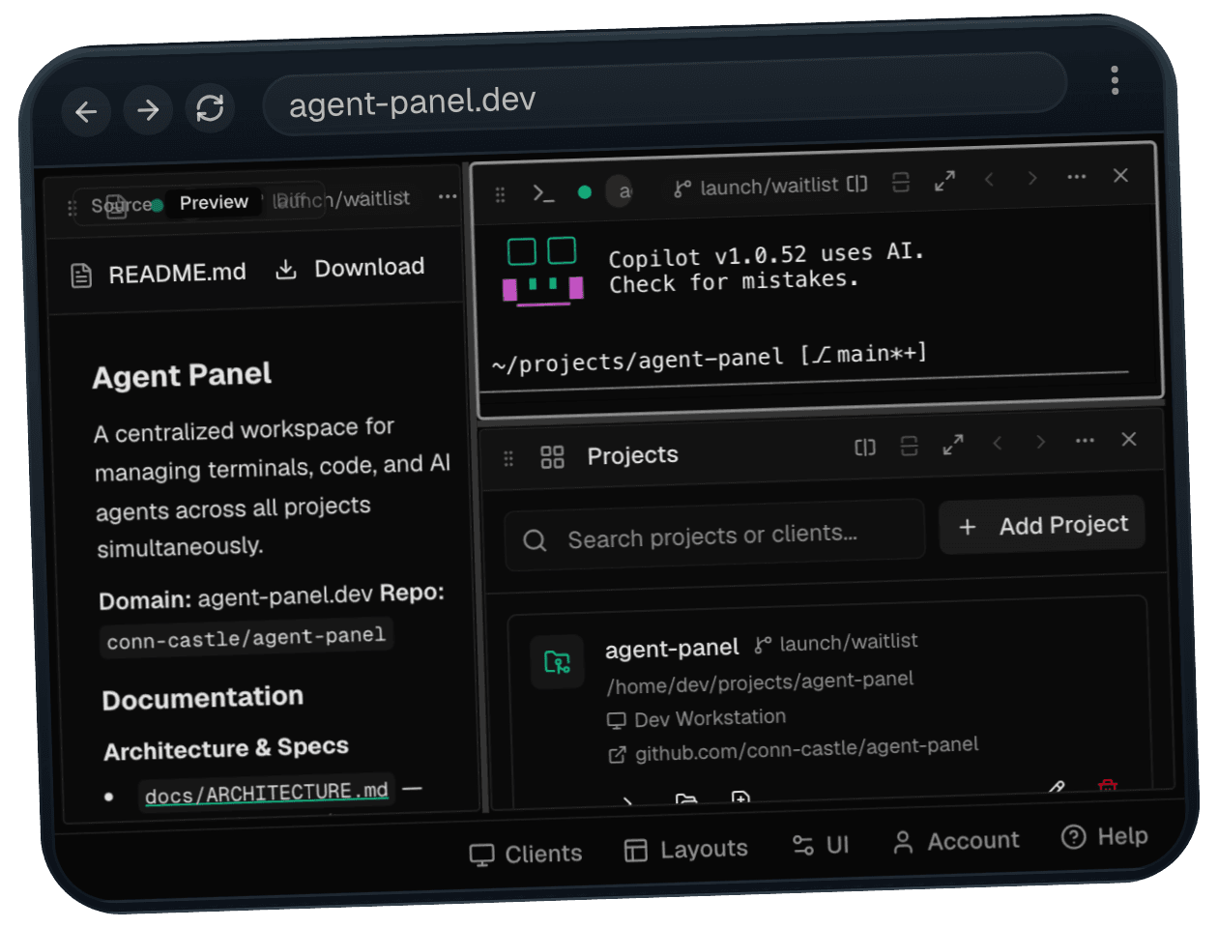Click launch/waitlist branch in project card
Screen dimensions: 1218x928
pos(837,642)
